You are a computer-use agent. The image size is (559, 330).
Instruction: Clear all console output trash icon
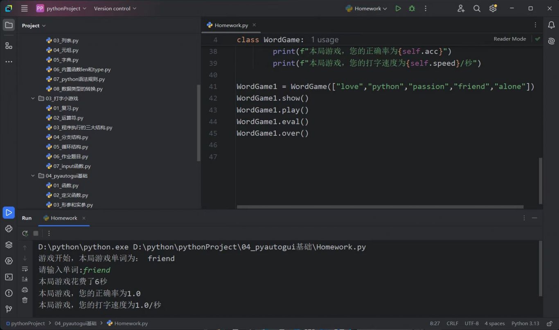(25, 300)
